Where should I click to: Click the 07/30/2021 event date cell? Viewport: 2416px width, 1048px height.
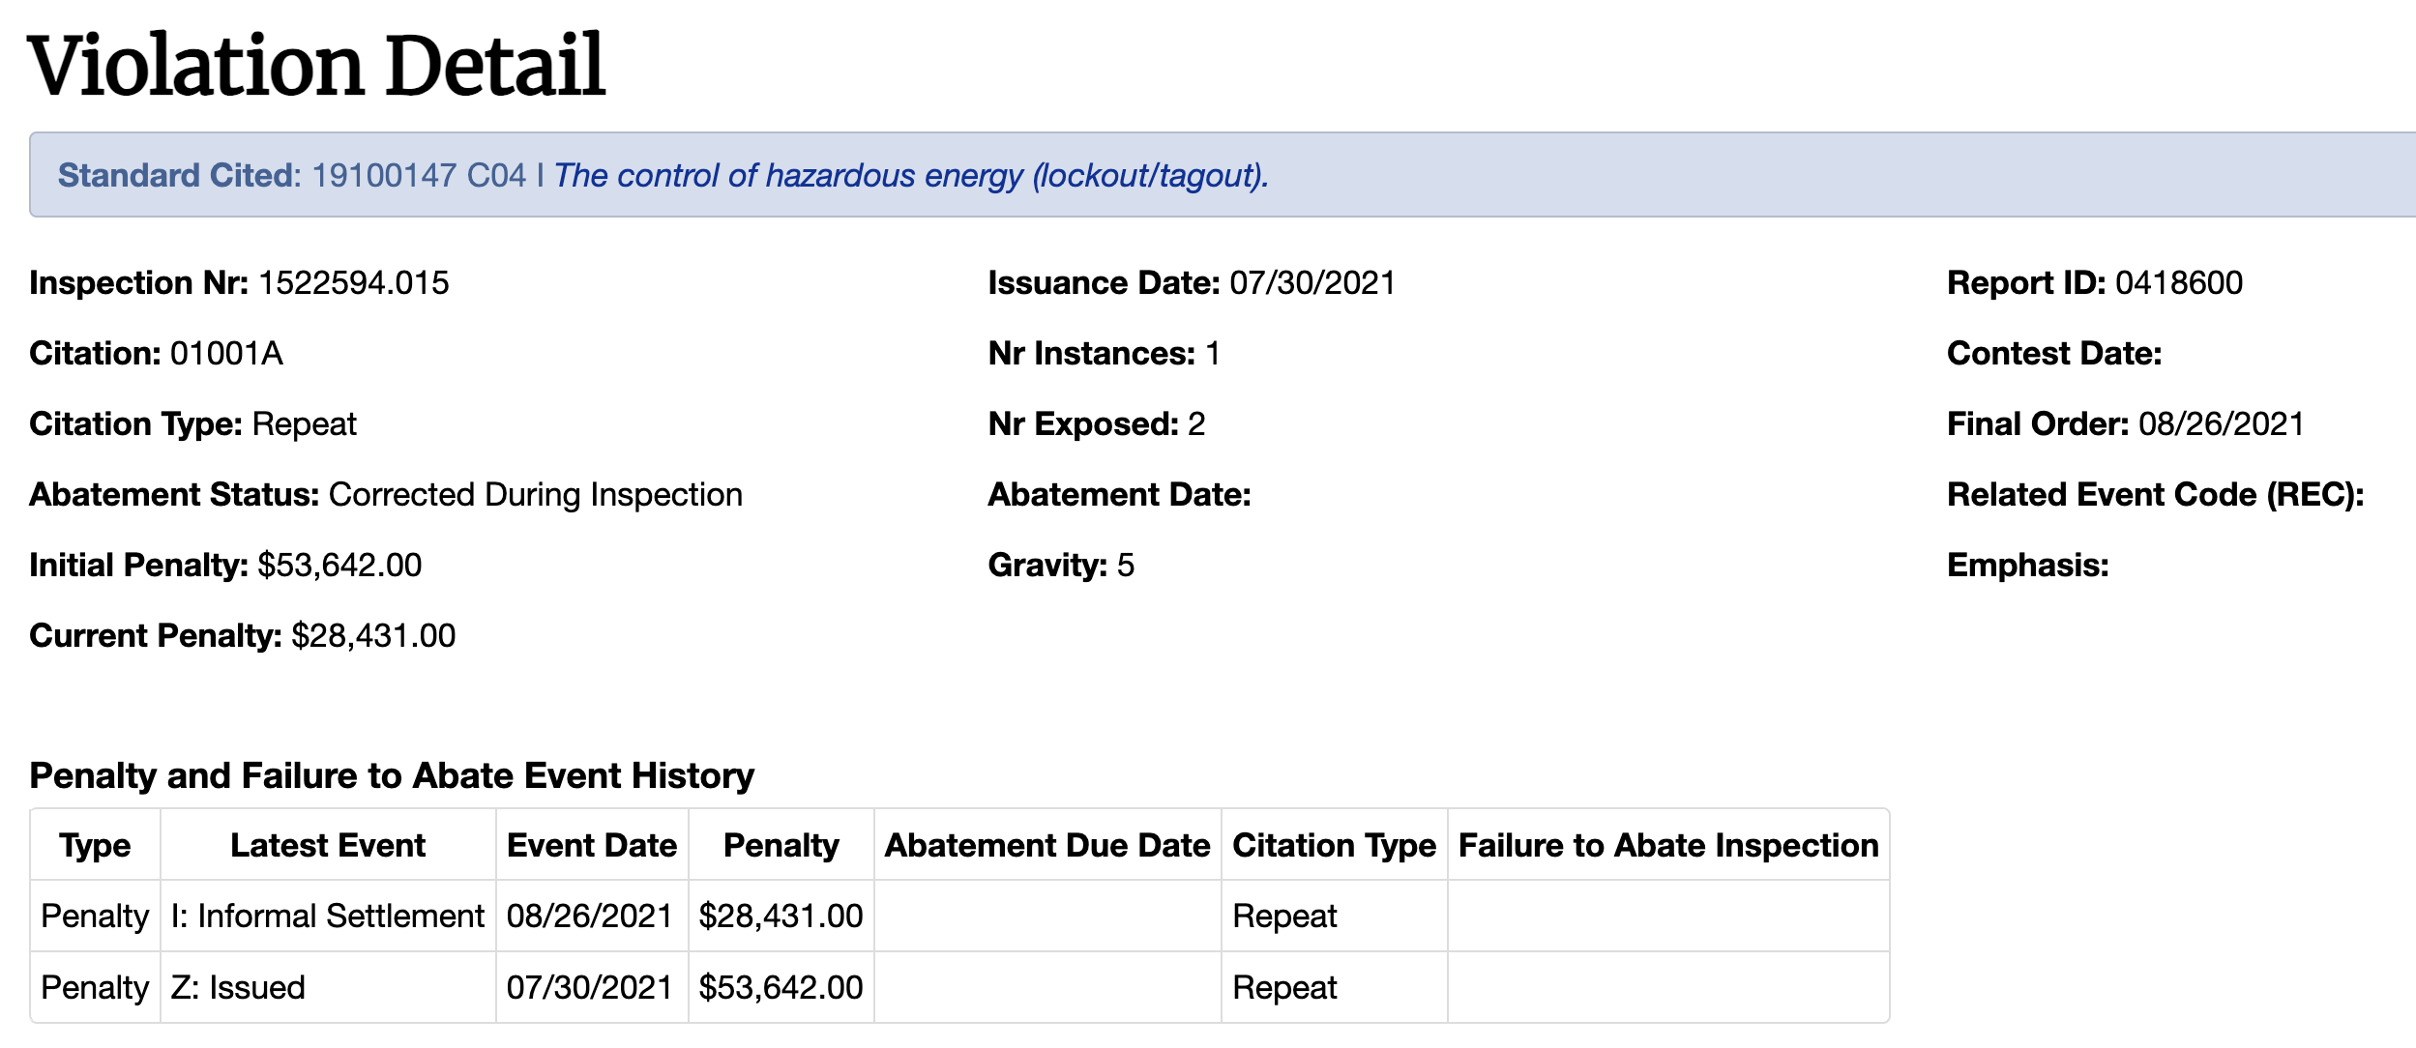coord(592,987)
